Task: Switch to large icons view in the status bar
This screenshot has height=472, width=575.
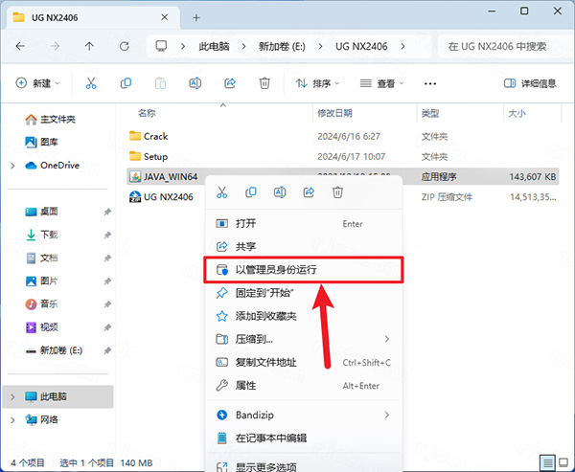Action: pos(564,462)
